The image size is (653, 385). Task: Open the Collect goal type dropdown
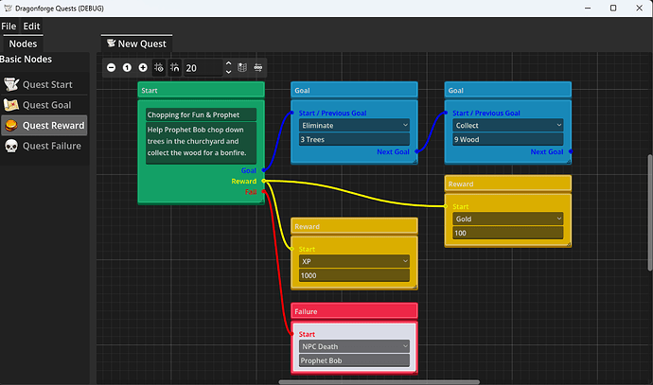[508, 125]
